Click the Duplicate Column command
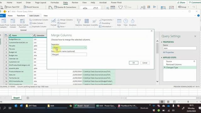Viewport: 201px width, 113px height. point(38,27)
